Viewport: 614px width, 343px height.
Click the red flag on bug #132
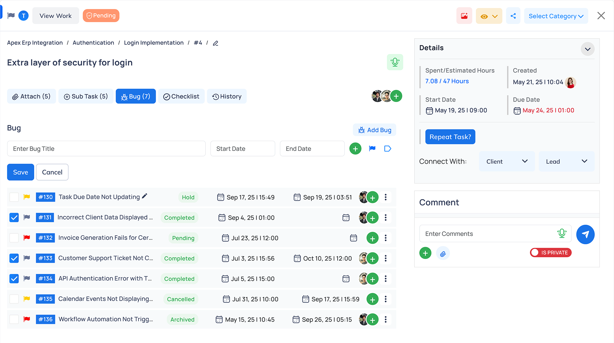27,238
